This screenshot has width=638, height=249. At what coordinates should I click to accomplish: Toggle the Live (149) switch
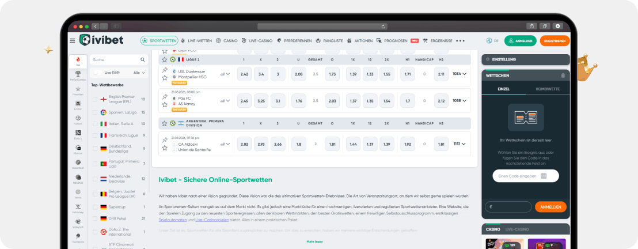coord(98,72)
